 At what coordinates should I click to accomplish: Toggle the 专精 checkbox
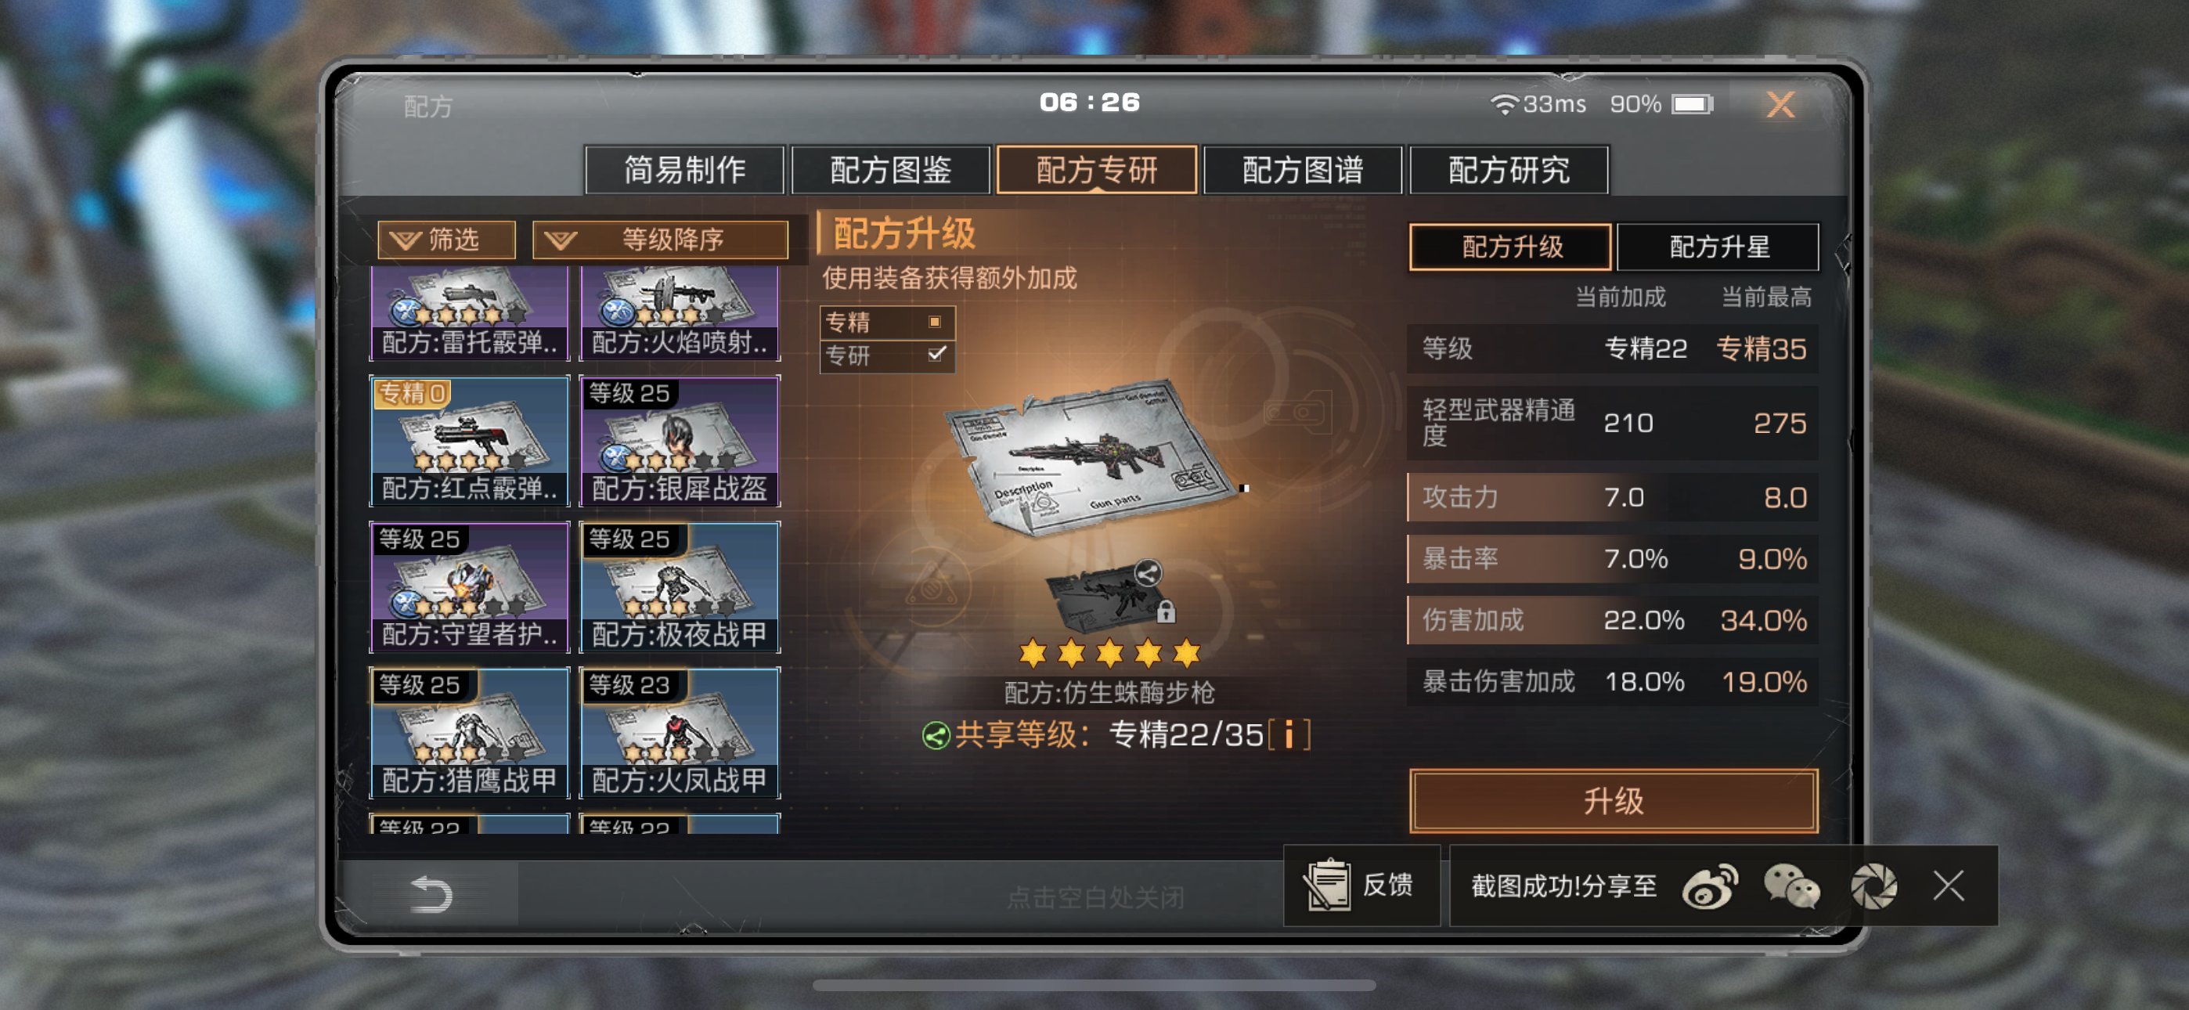(935, 321)
